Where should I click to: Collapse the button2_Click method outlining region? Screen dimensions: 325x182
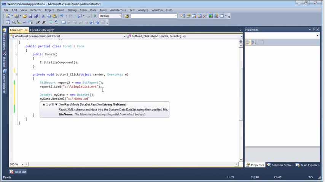[17, 74]
